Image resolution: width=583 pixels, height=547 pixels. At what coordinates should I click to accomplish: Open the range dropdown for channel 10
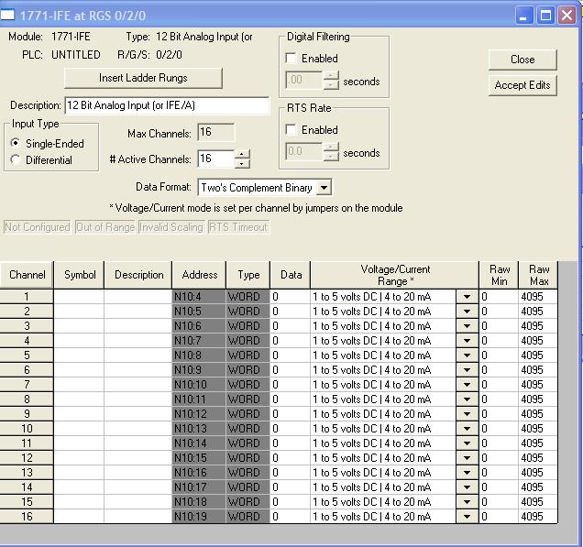click(467, 429)
